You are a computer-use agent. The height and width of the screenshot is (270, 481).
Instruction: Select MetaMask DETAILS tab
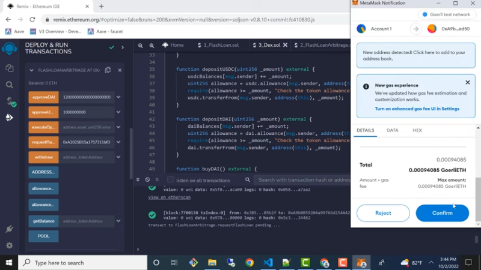(x=366, y=130)
